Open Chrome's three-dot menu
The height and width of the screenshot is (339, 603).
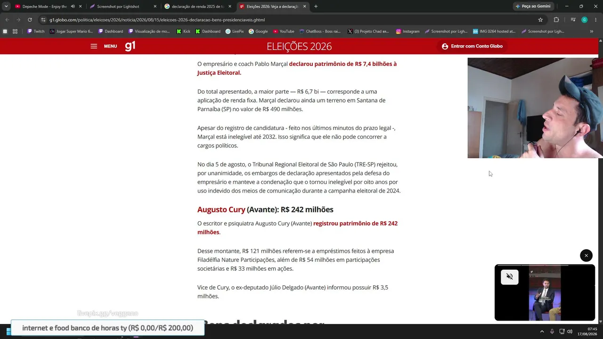point(595,20)
